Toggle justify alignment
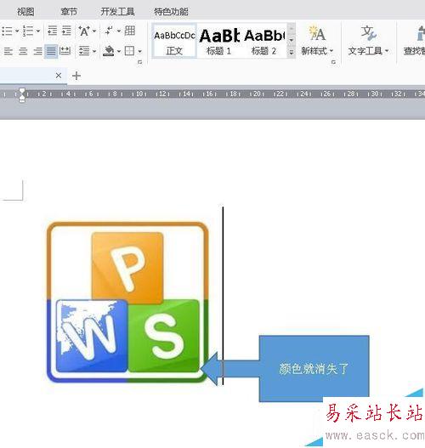The image size is (425, 448). [51, 51]
